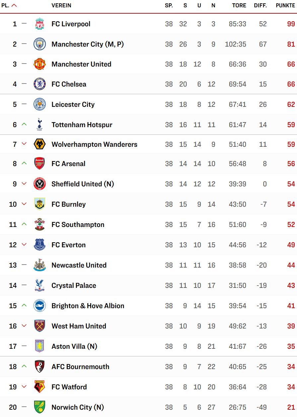Click the West Ham United crest
Viewport: 297px width, 417px height.
point(39,326)
